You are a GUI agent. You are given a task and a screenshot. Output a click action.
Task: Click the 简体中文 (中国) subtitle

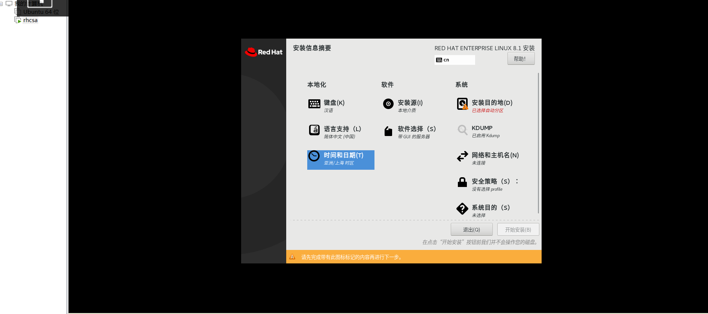(340, 137)
